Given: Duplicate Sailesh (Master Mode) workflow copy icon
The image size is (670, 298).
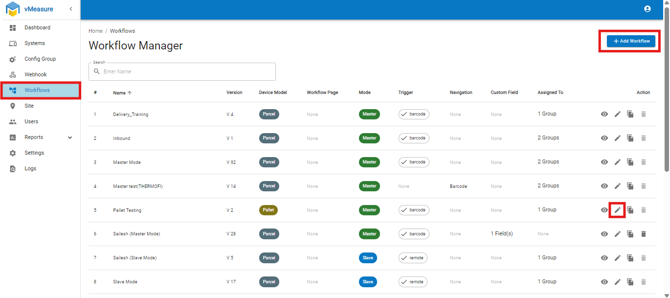Looking at the screenshot, I should tap(631, 234).
